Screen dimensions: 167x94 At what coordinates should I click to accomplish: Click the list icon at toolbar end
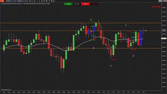tap(54, 1)
